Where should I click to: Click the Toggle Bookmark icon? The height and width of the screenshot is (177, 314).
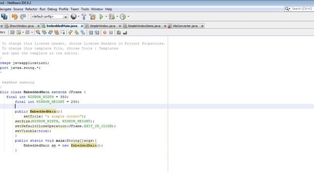[x=83, y=32]
